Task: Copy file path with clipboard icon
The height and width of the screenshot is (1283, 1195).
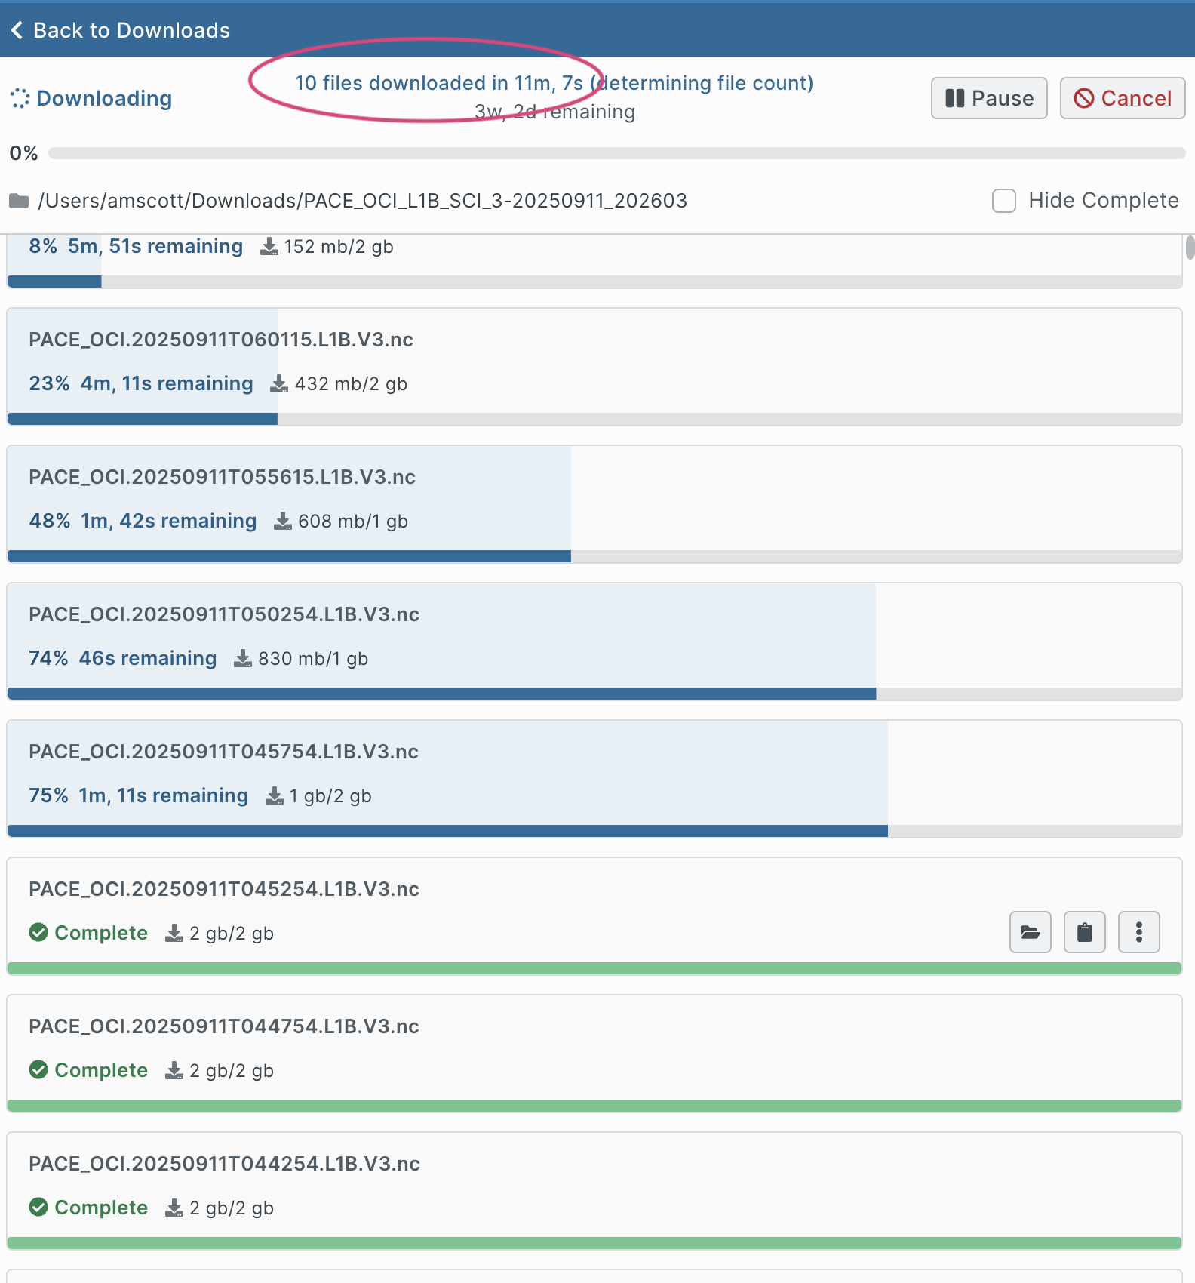Action: point(1084,933)
